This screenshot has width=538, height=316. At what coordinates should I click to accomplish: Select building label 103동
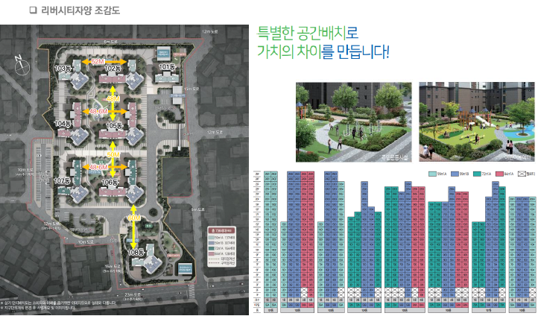pos(63,69)
